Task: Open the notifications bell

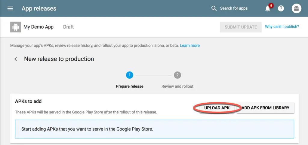Action: pos(267,9)
